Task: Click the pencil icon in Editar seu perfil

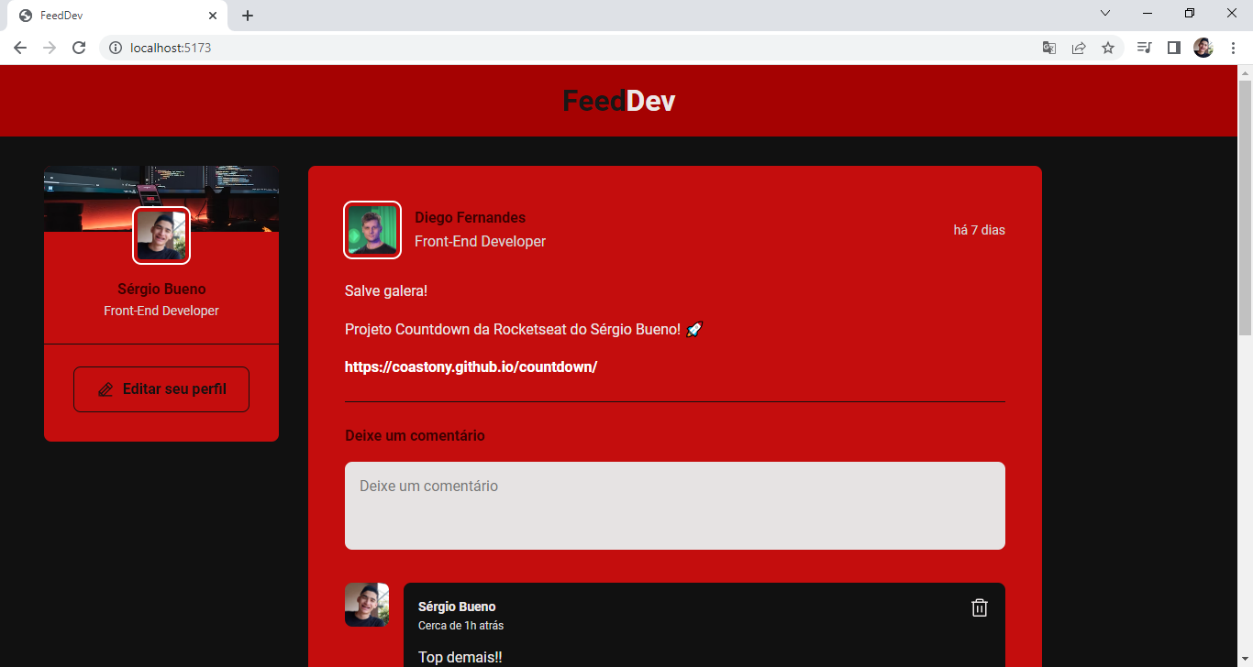Action: [105, 389]
